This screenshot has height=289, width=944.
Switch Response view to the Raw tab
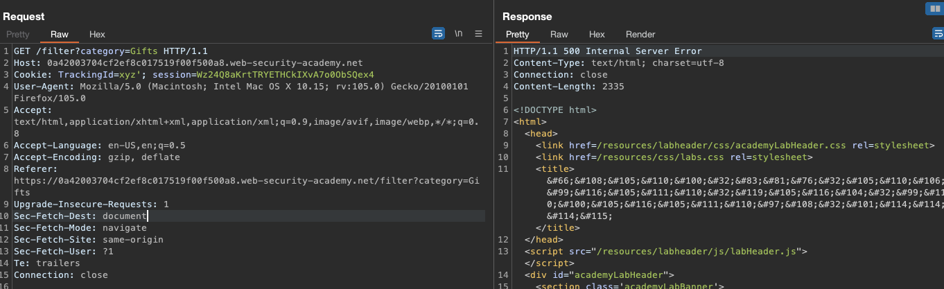click(559, 34)
